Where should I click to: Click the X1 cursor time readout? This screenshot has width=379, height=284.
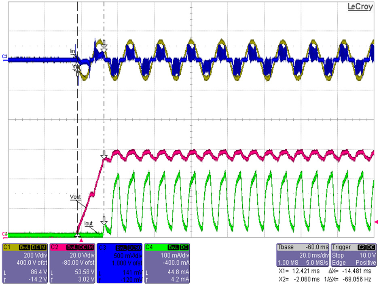tap(294, 271)
